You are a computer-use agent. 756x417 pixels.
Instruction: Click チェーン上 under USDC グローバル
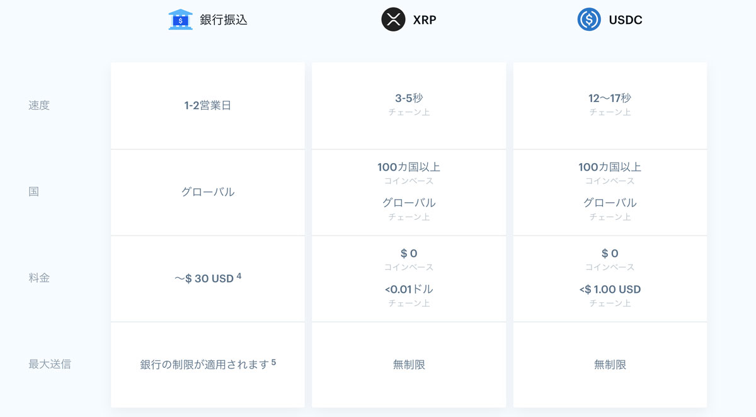[x=610, y=217]
